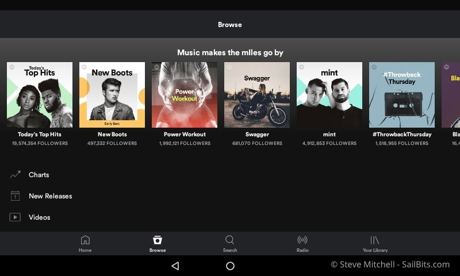
Task: Tap the Power Workout title below cover
Action: coord(185,135)
